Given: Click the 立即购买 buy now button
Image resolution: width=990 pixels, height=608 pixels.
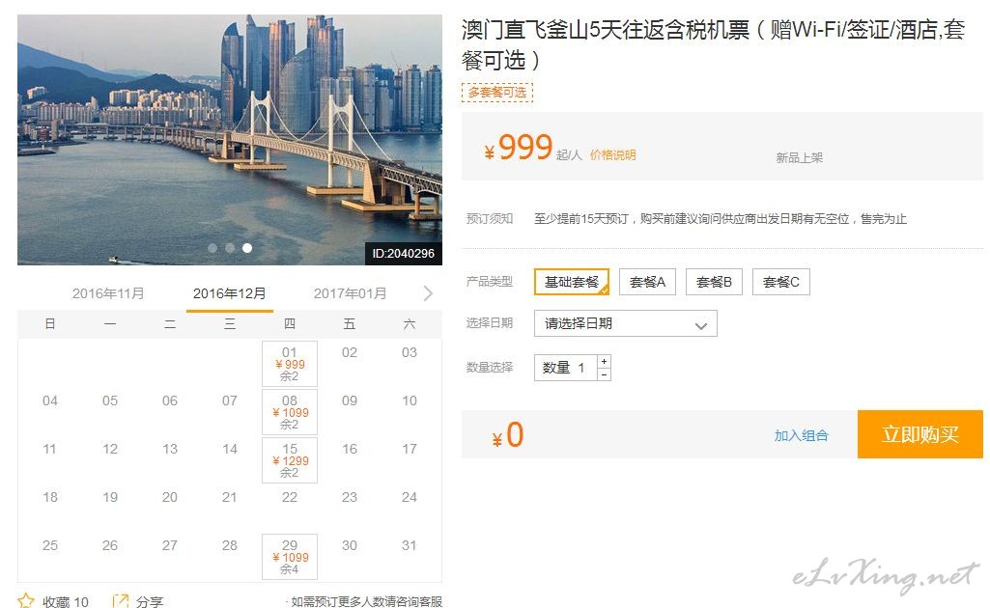Looking at the screenshot, I should click(919, 434).
